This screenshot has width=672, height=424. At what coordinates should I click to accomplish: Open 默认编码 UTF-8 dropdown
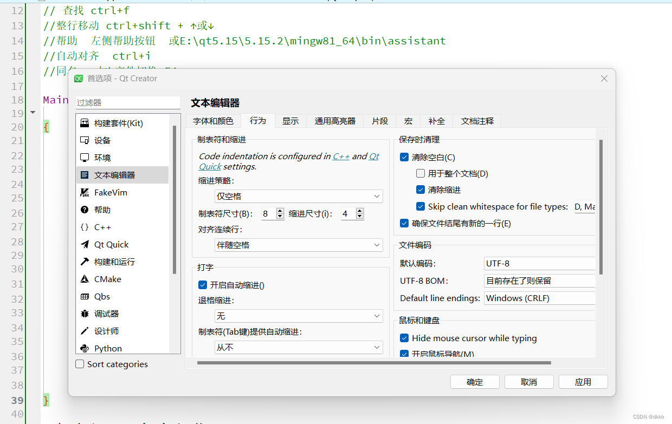539,263
